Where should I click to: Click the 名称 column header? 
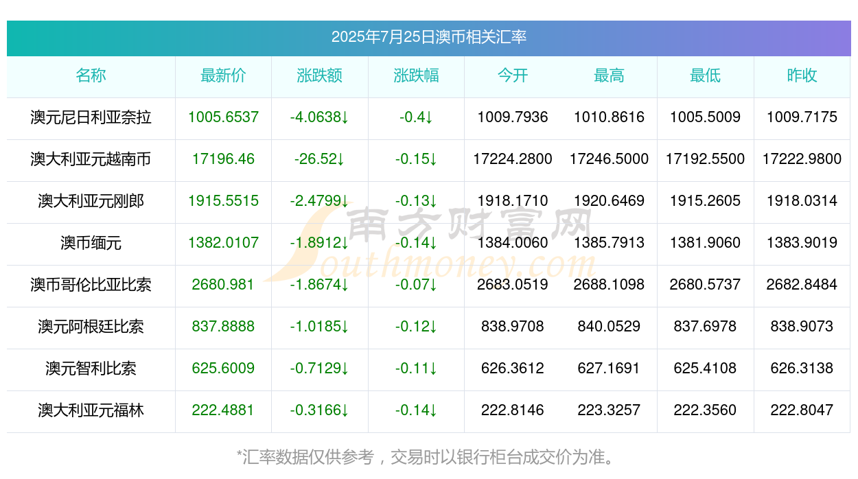tap(91, 75)
